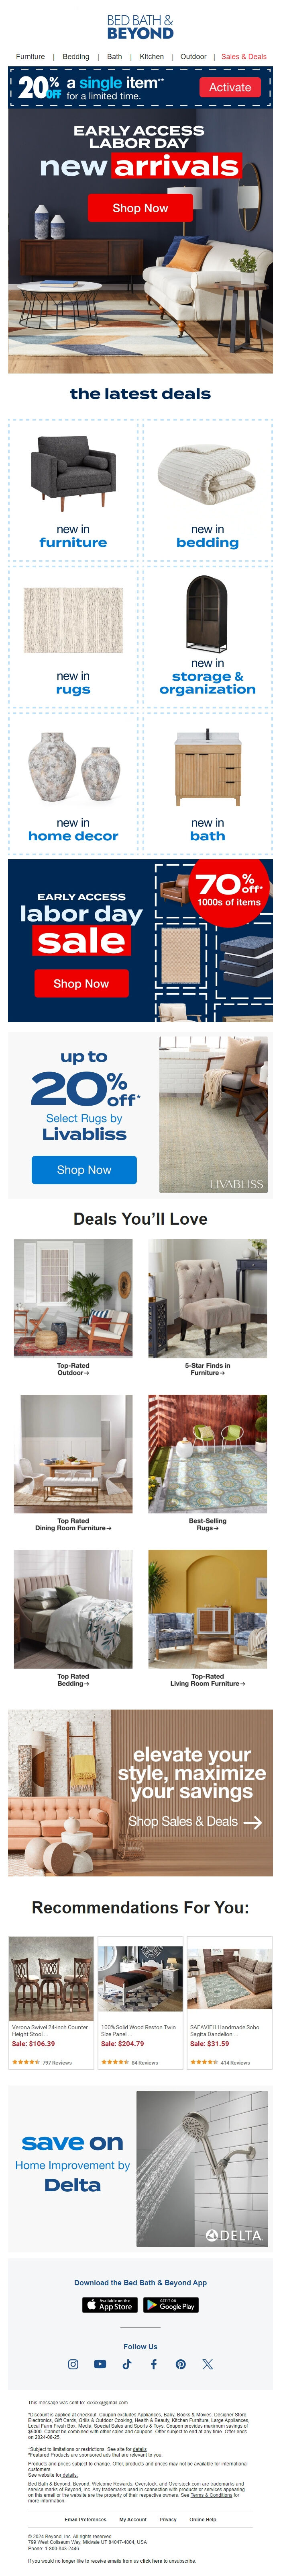Screen dimensions: 281x2576
Task: Click the Bed Bath & Beyond logo
Action: click(x=140, y=27)
